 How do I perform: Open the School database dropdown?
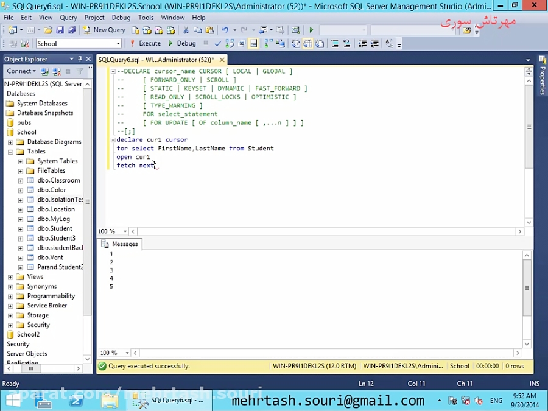[x=118, y=44]
